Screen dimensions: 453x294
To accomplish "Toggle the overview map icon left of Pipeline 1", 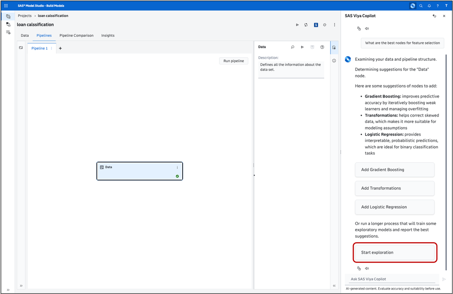I will 21,48.
